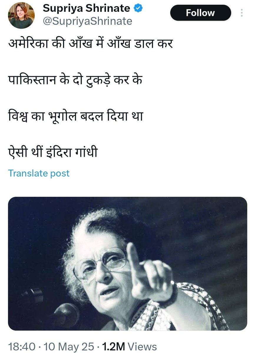255x353 pixels.
Task: Click the Supriya Shrinate display name
Action: pyautogui.click(x=87, y=9)
